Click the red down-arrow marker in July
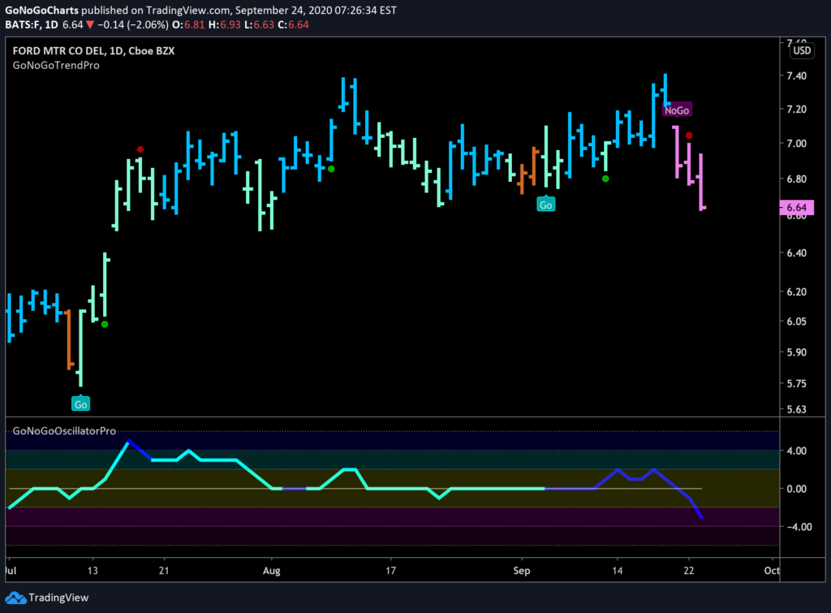Viewport: 831px width, 613px height. click(x=140, y=149)
